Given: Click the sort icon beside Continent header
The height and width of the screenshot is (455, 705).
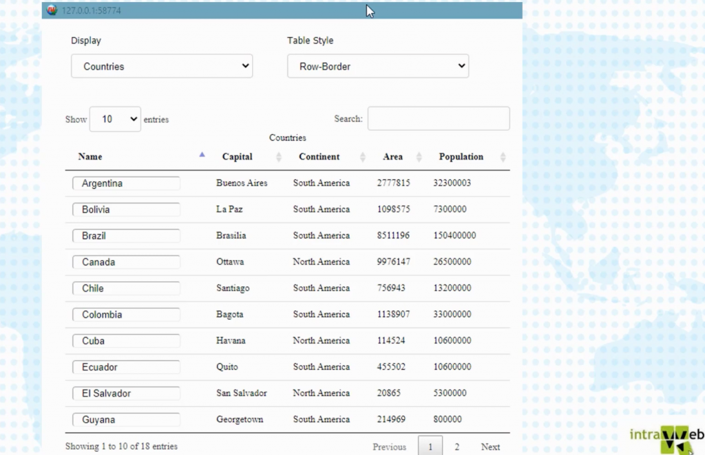Looking at the screenshot, I should click(x=363, y=157).
